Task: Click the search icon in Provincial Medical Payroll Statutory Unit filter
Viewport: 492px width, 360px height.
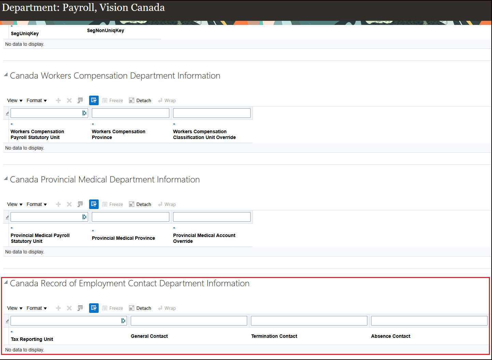Action: tap(85, 217)
